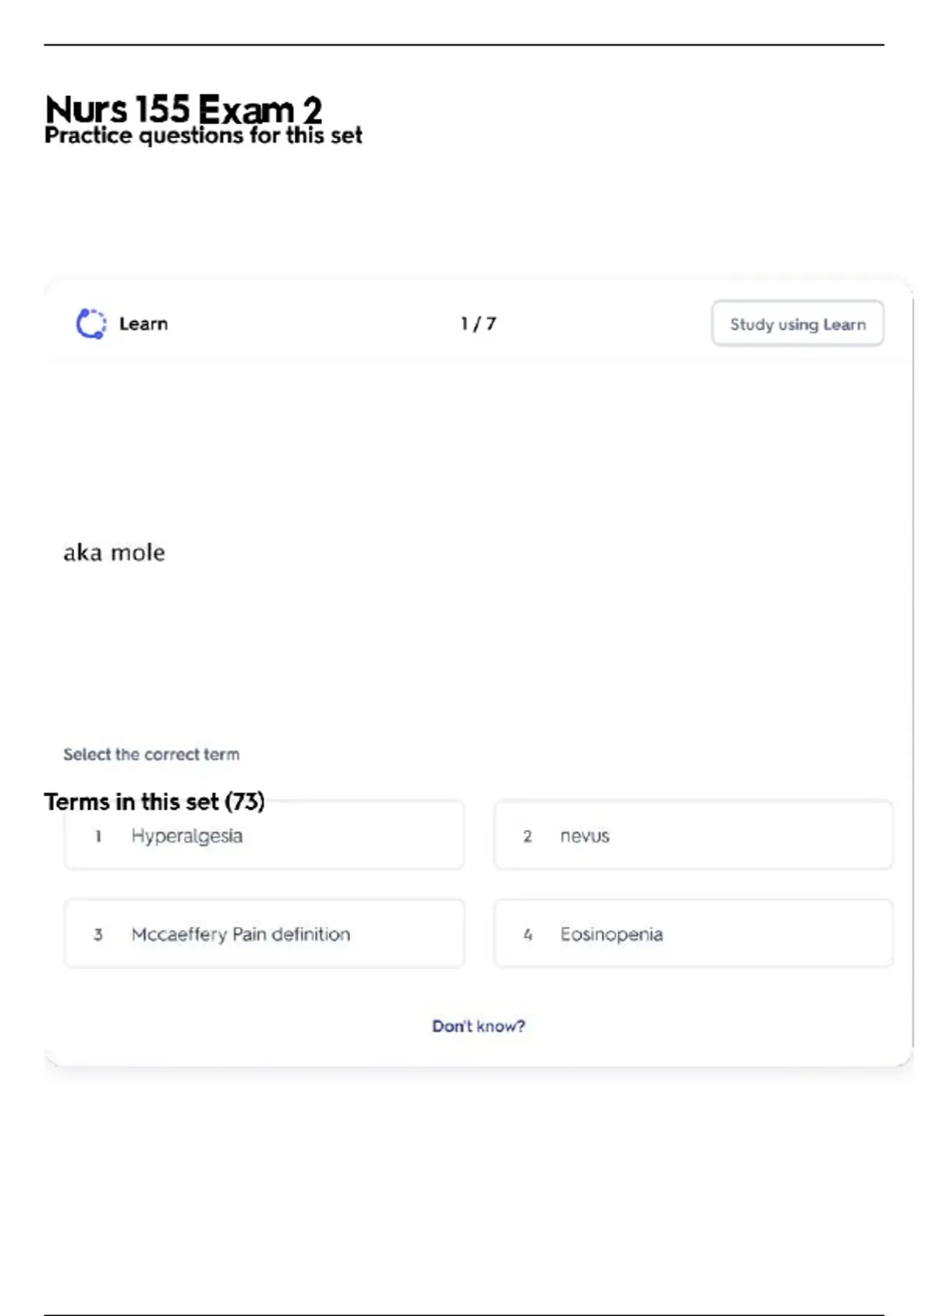Click the 'aka mole' question prompt
929x1316 pixels.
[x=114, y=553]
